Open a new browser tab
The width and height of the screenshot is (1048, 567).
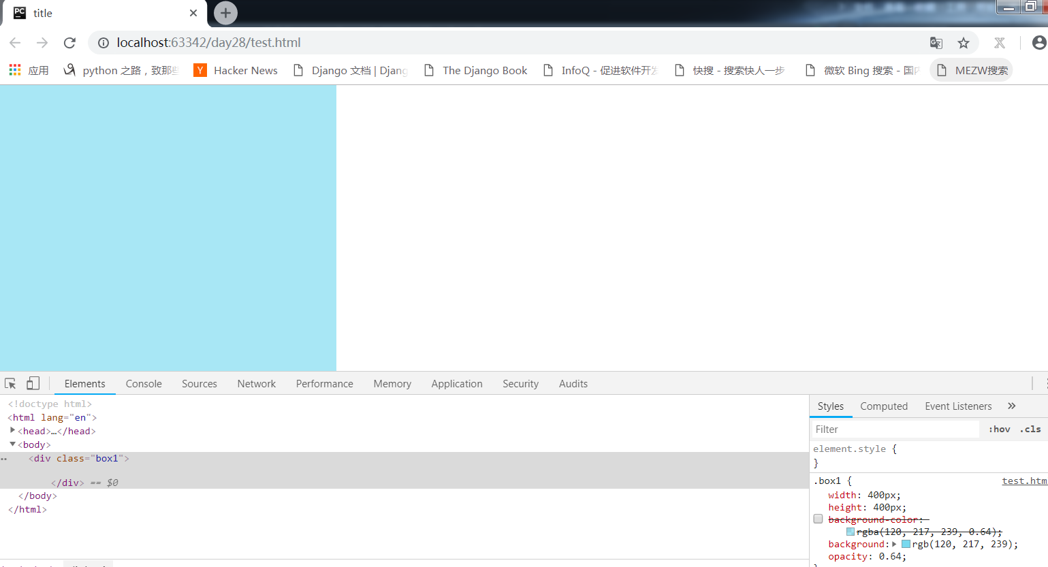(225, 13)
